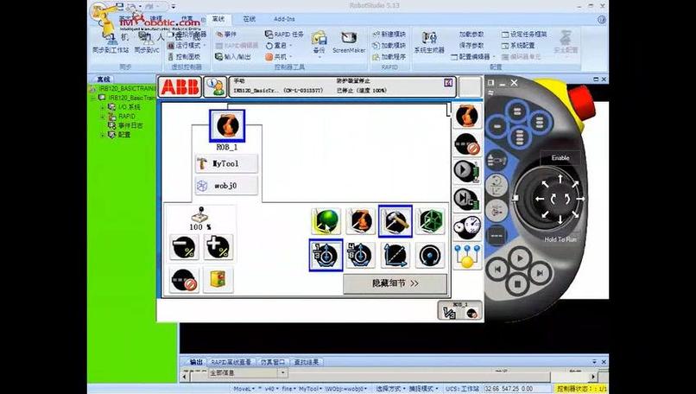Expand the I/O 系统 tree node

103,107
